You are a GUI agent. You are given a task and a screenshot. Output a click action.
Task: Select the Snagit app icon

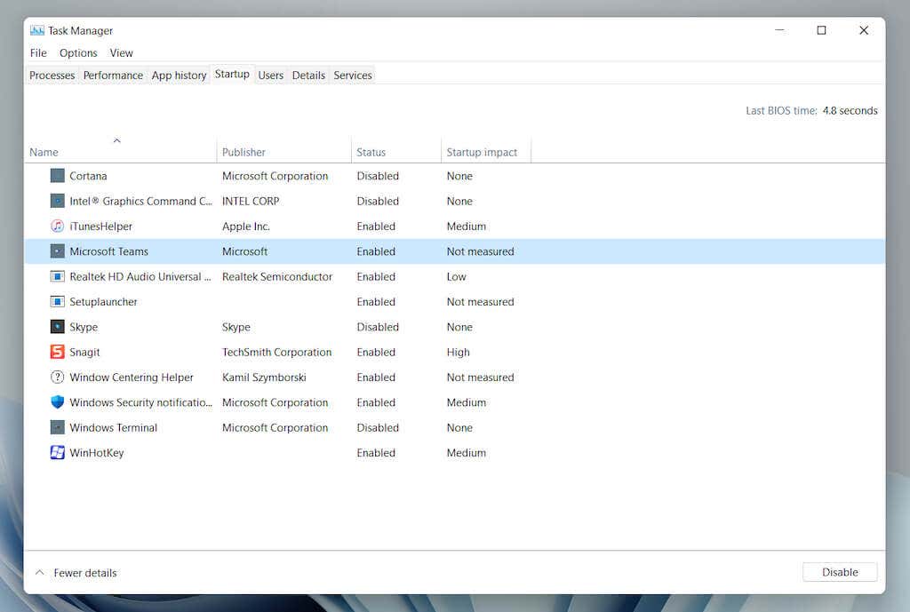pos(58,353)
